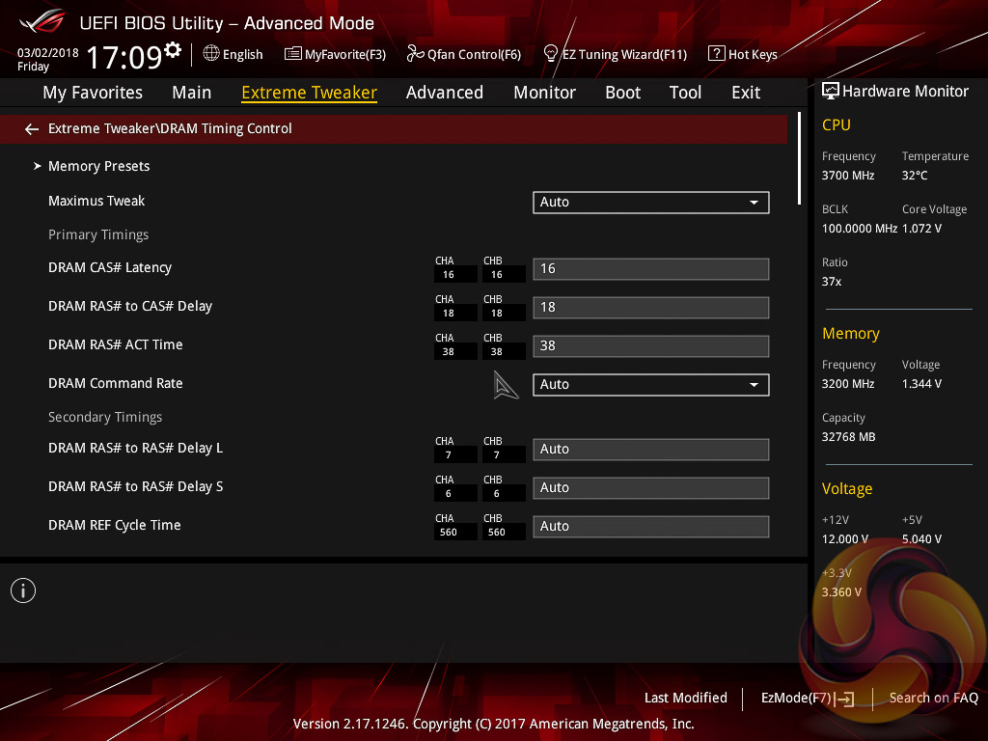This screenshot has width=988, height=741.
Task: Switch to My Favorites tab
Action: pyautogui.click(x=93, y=93)
